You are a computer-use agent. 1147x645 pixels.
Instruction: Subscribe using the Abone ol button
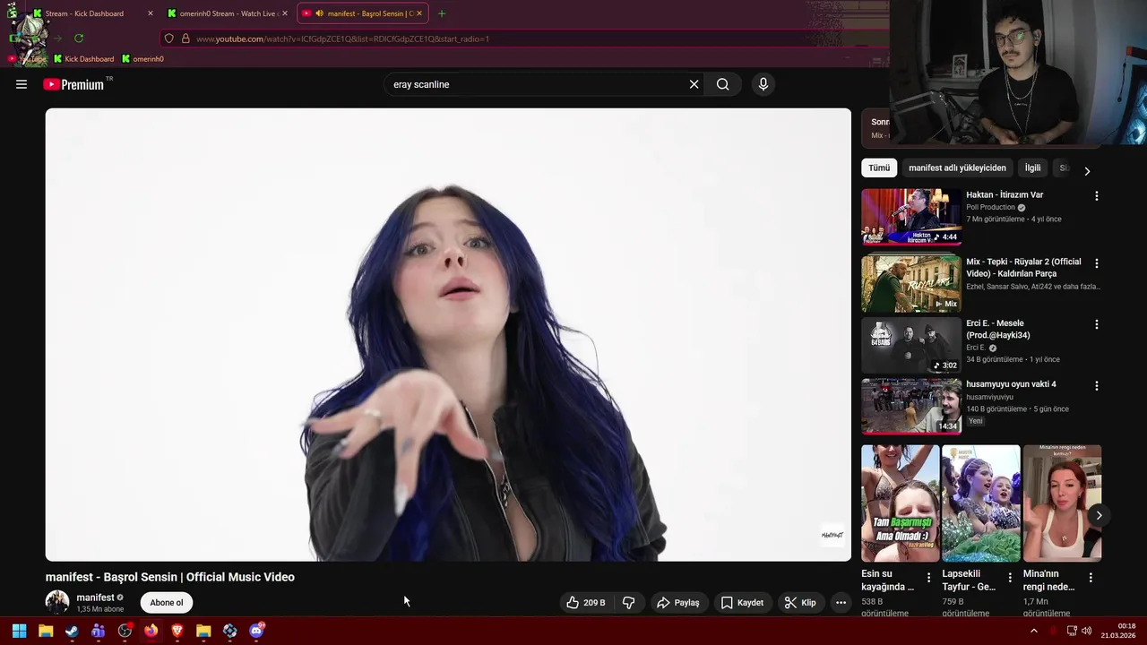coord(167,603)
